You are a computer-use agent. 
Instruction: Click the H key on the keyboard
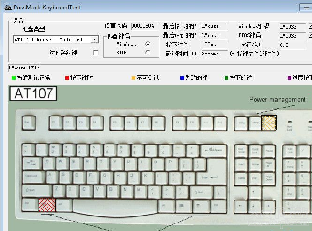point(120,177)
